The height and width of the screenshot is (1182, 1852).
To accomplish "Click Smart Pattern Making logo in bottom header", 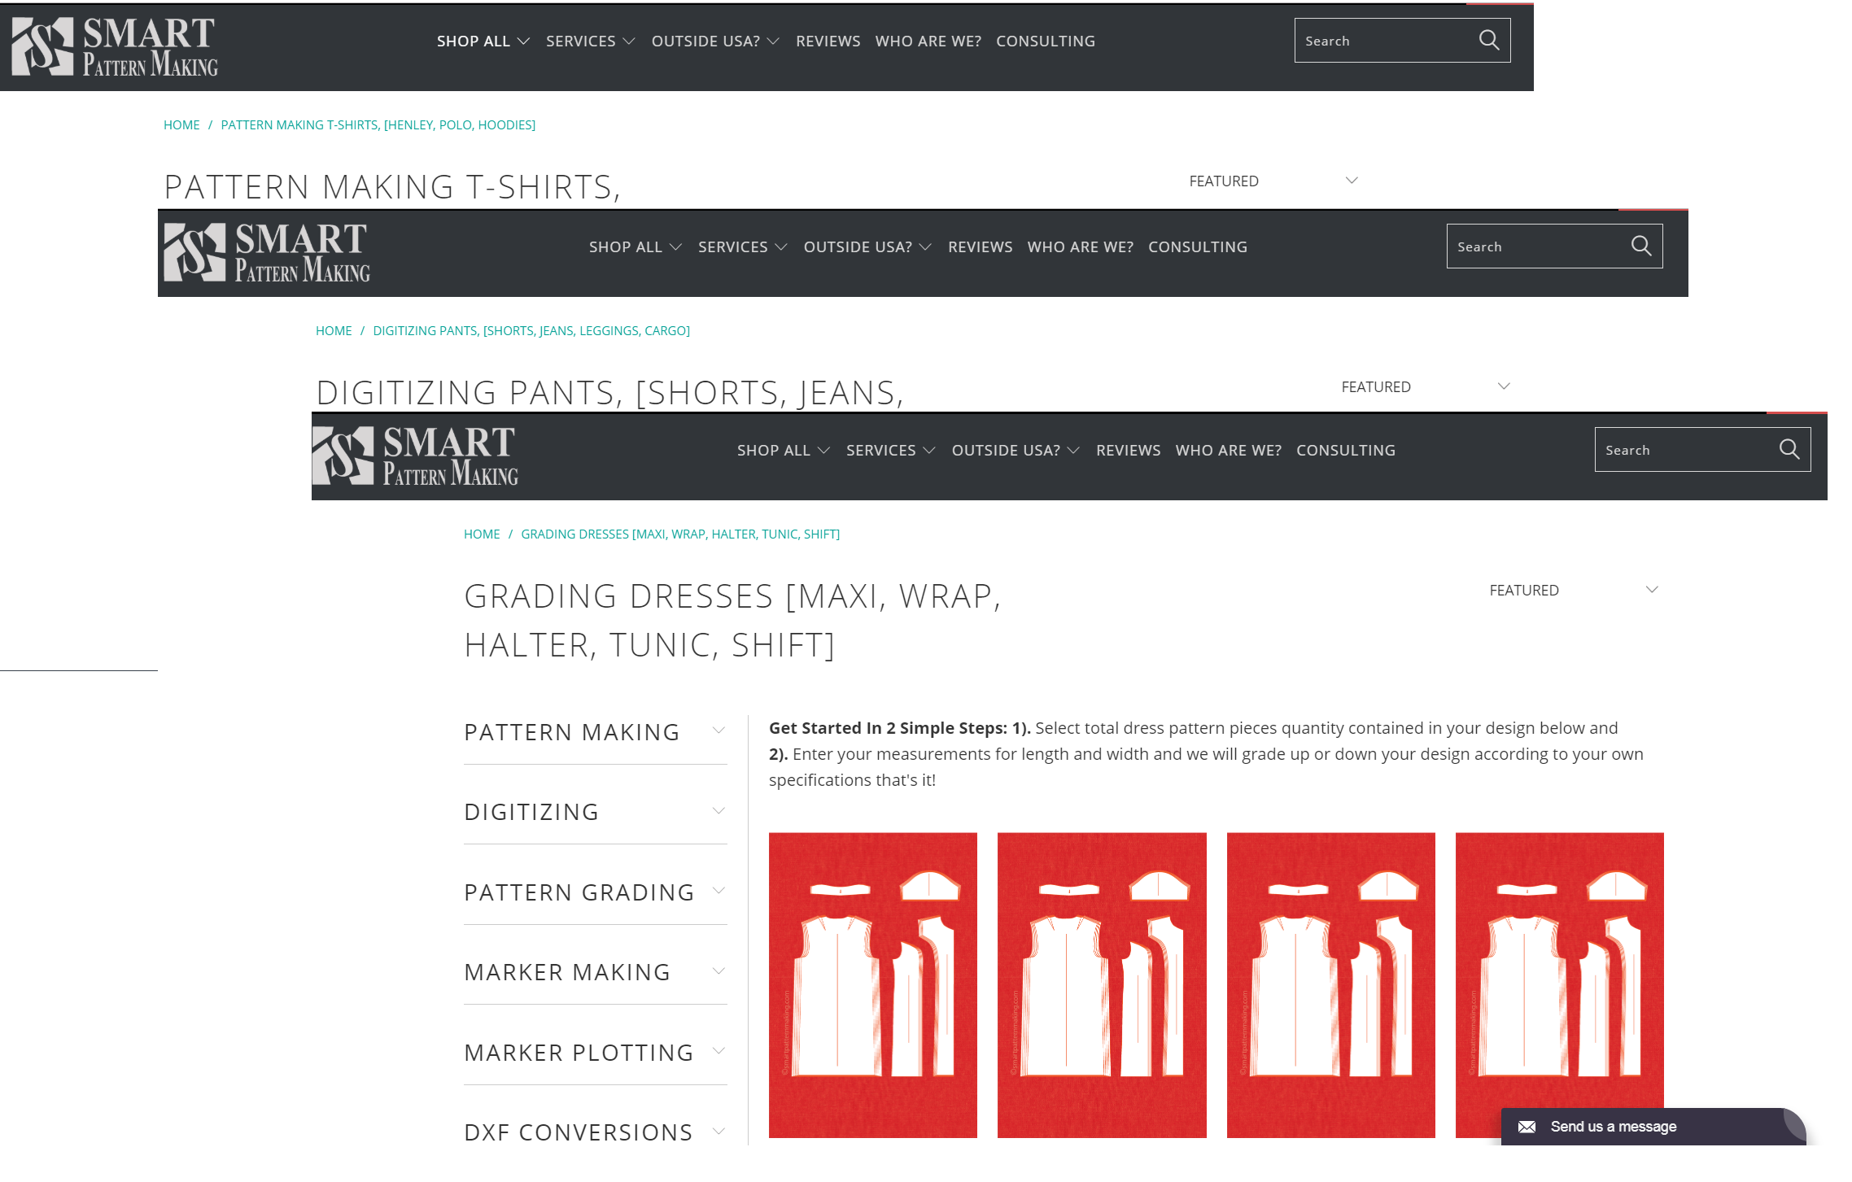I will click(415, 456).
